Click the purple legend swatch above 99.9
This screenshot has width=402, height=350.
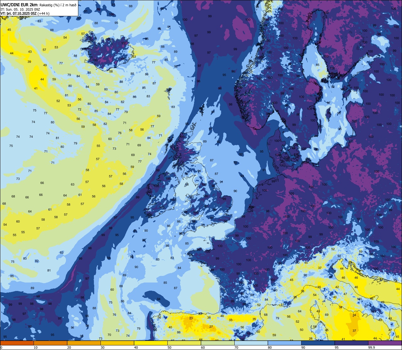click(x=385, y=343)
